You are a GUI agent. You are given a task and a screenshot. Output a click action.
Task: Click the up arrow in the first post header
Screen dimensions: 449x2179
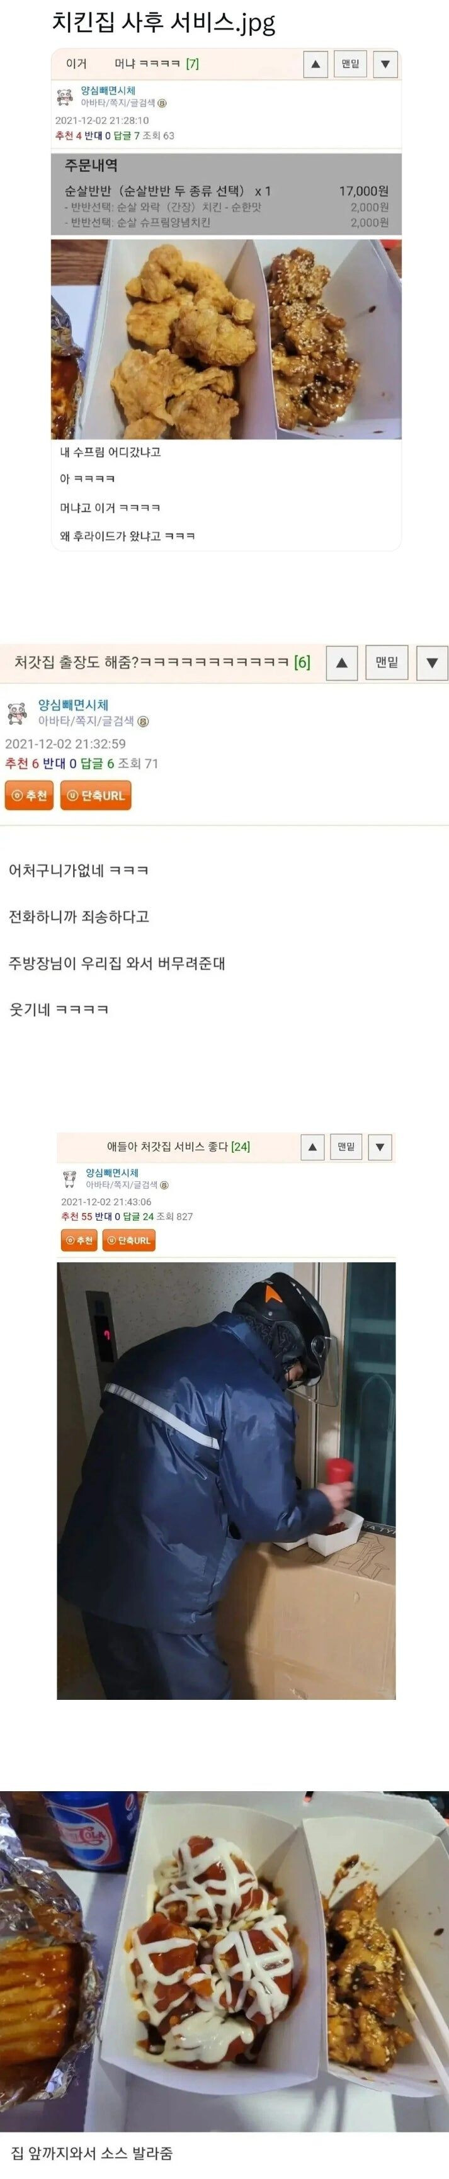pos(315,64)
